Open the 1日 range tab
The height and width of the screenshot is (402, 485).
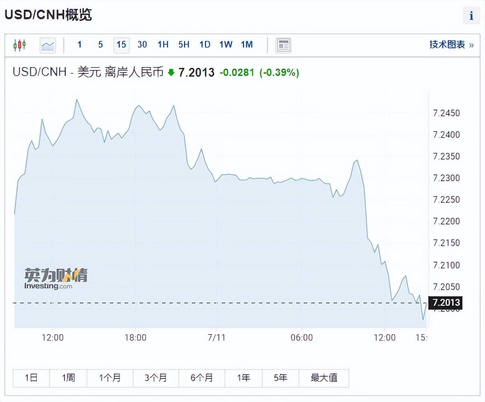pos(31,378)
